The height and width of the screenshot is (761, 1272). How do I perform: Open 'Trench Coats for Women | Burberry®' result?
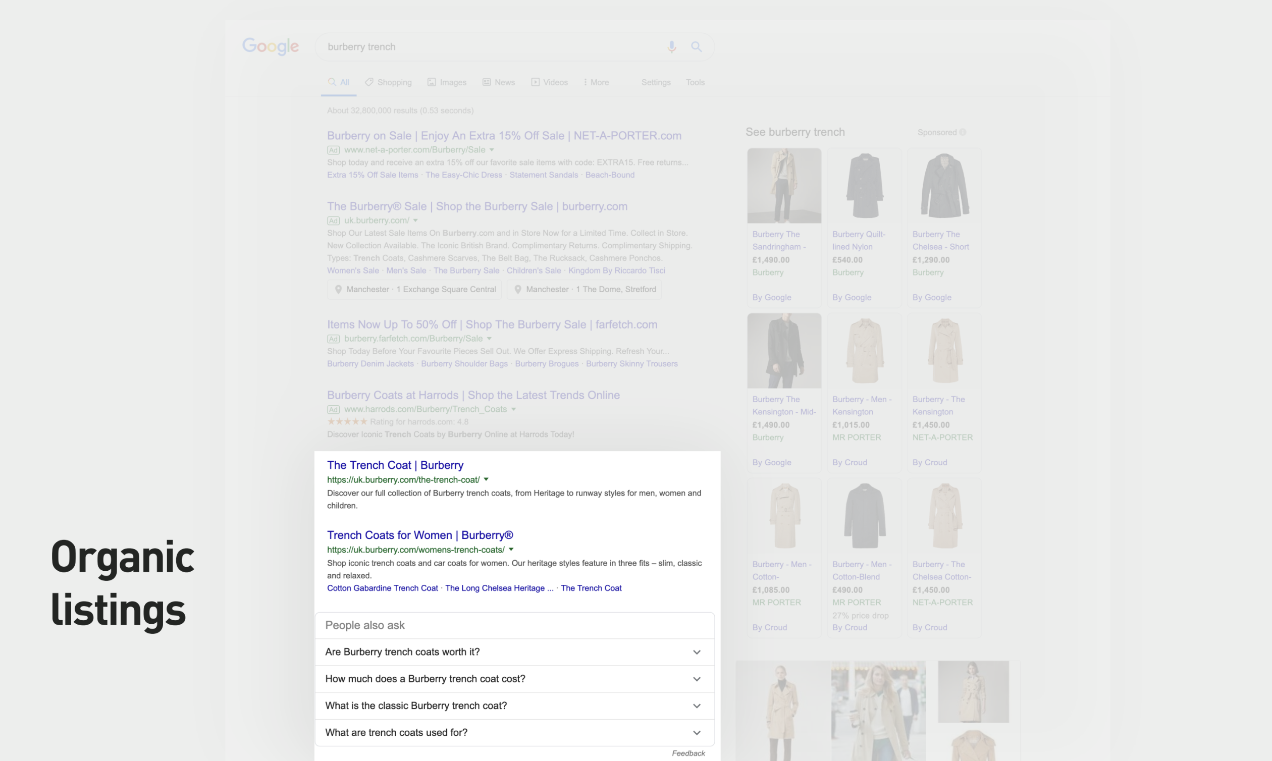click(x=419, y=535)
